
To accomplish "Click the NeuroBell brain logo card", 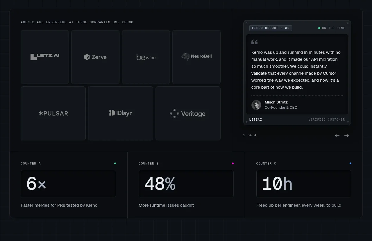I will tap(196, 57).
